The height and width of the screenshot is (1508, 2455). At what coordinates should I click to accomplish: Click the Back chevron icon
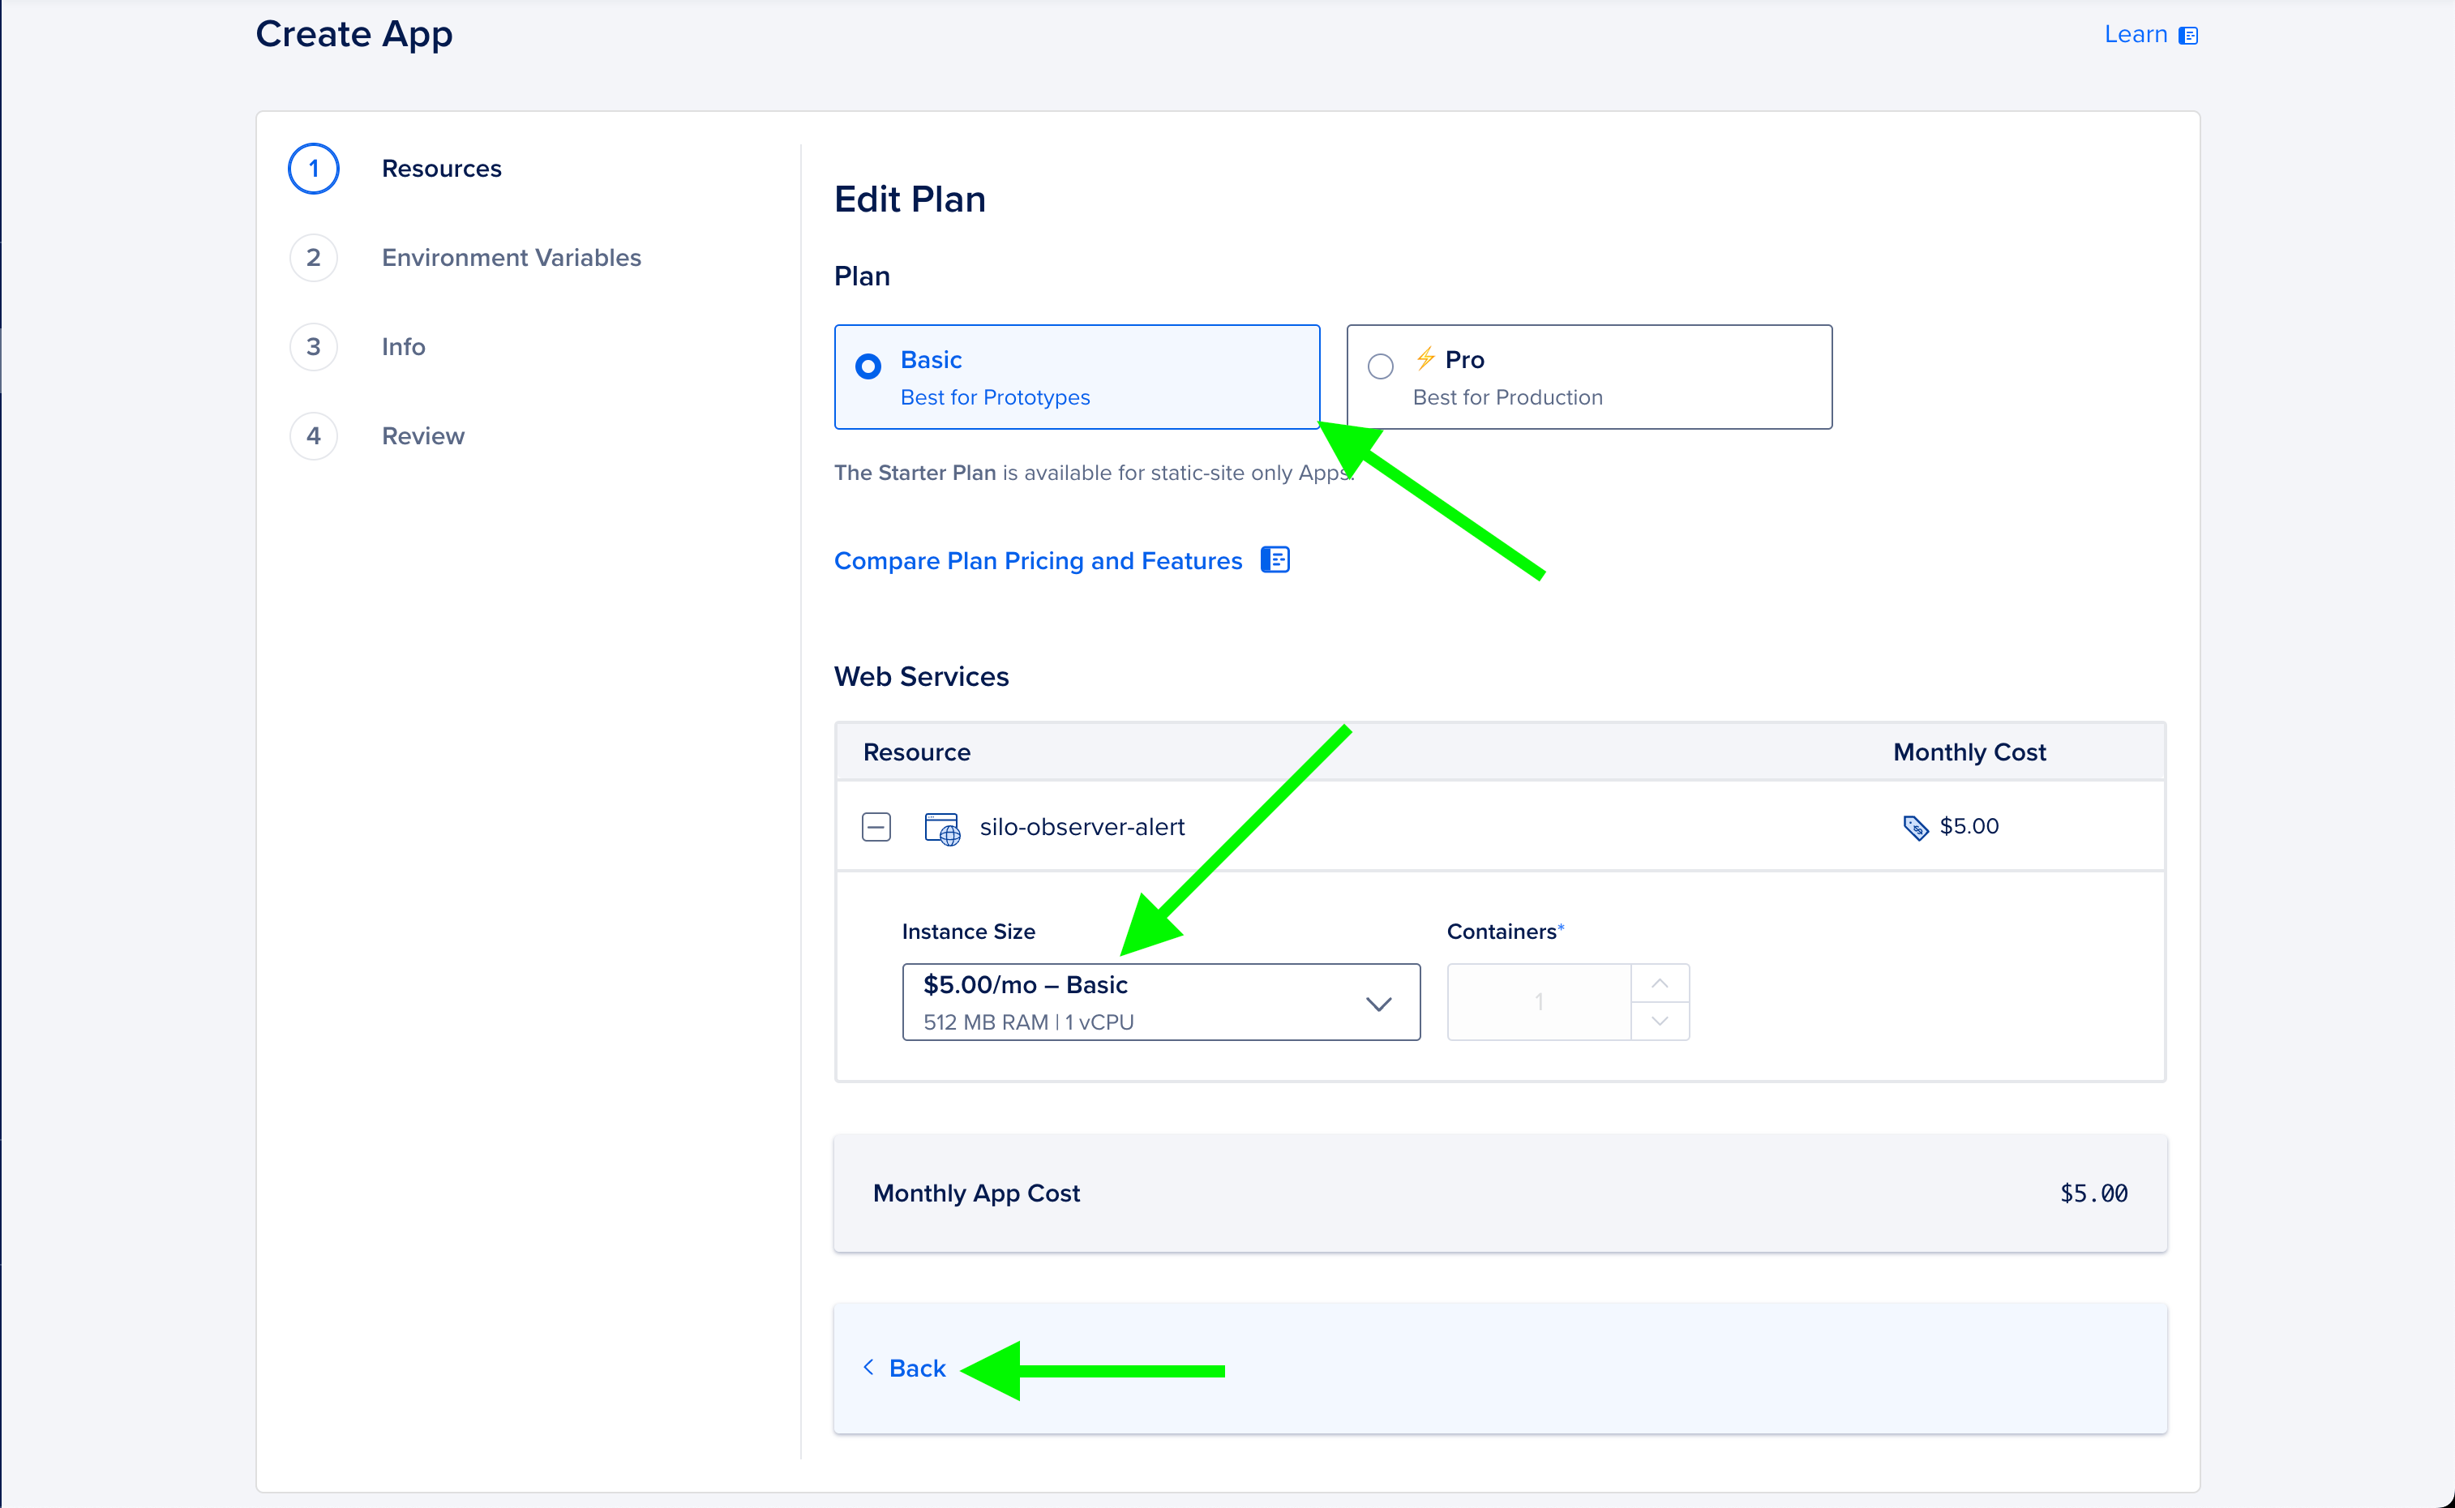[868, 1368]
